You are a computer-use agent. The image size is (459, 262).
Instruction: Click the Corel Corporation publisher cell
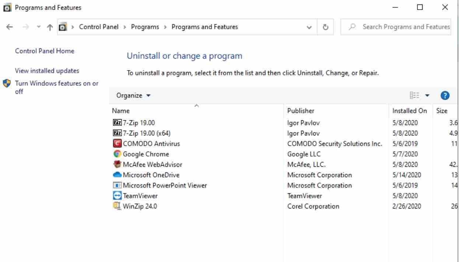tap(313, 206)
